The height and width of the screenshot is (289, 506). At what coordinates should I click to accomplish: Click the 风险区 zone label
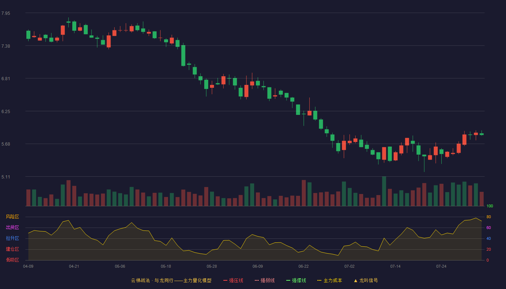[12, 217]
